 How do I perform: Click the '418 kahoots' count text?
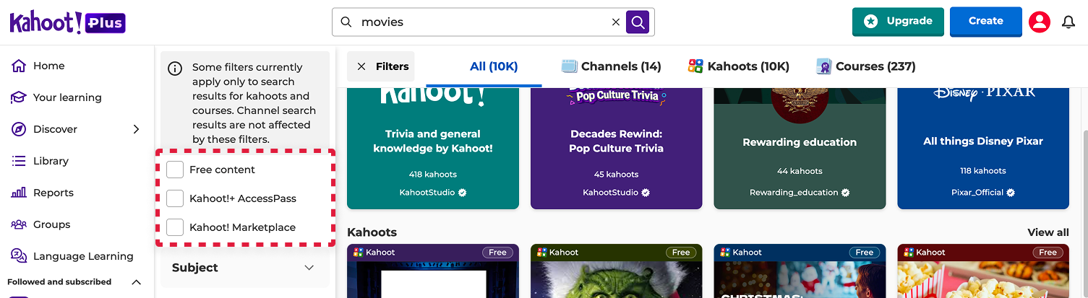tap(433, 174)
